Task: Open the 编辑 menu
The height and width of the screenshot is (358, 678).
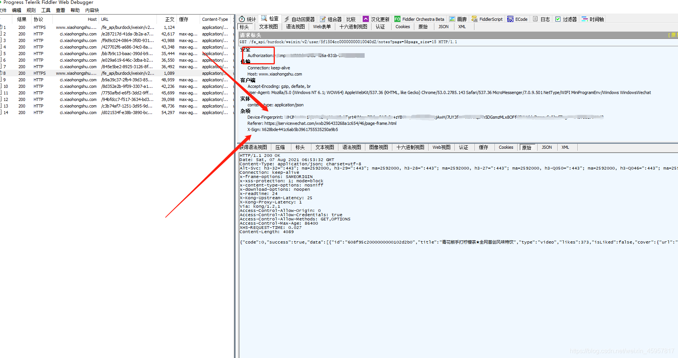Action: [17, 10]
